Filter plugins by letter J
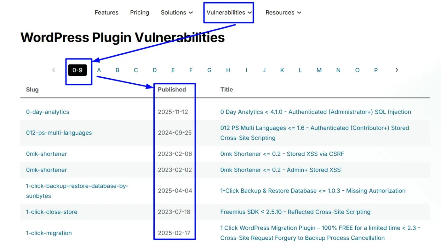Viewport: 441px width, 245px height. [x=264, y=70]
